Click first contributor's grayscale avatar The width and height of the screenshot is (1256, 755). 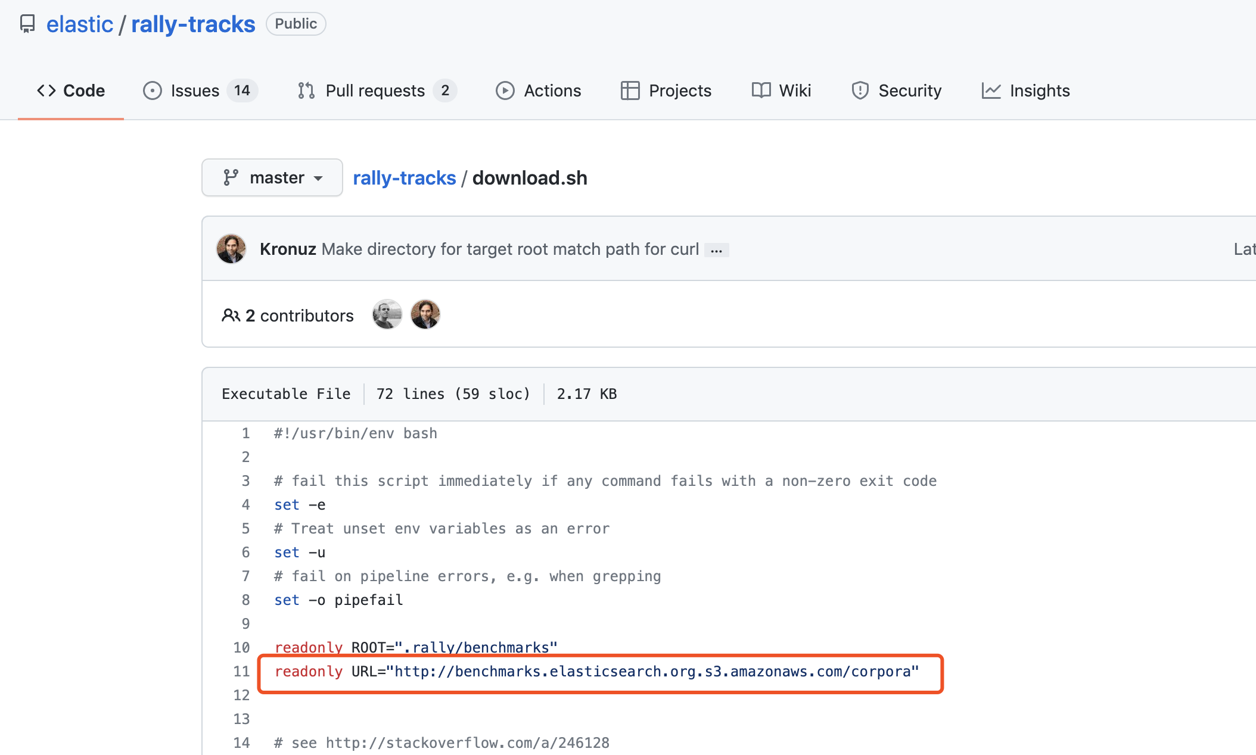pos(387,314)
